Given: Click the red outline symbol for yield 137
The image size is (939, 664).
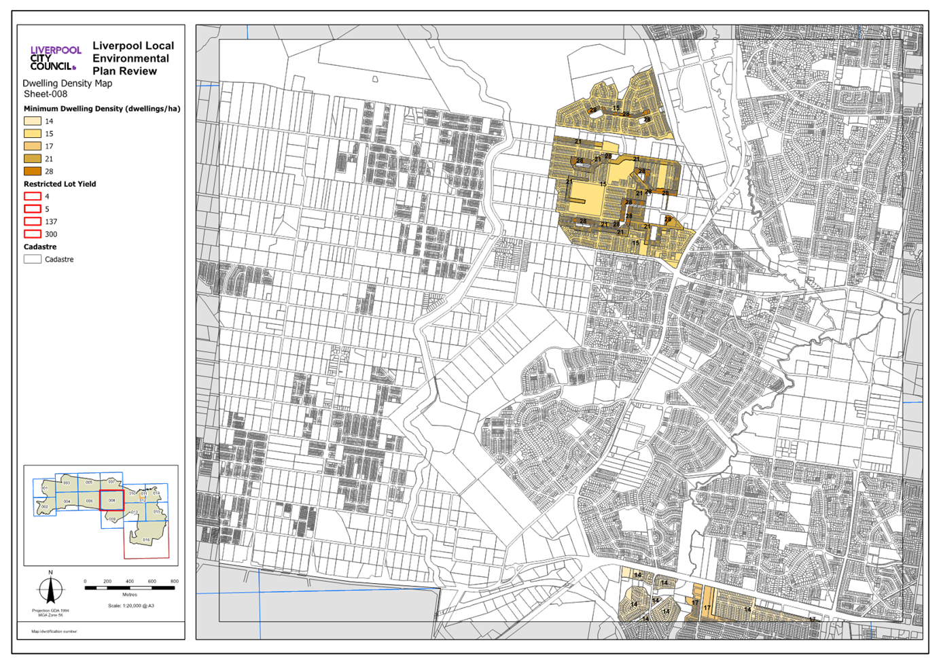Looking at the screenshot, I should click(x=33, y=222).
